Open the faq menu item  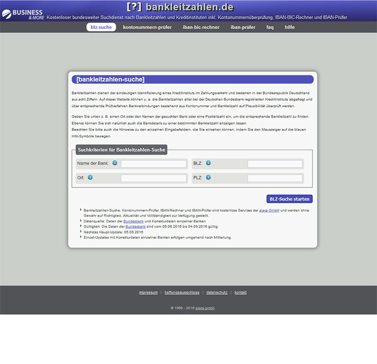[x=270, y=27]
